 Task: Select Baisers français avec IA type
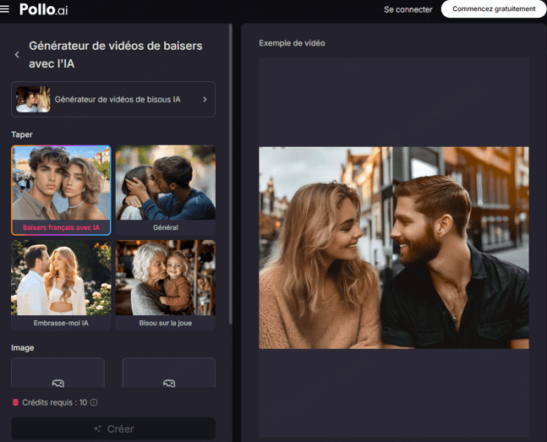click(61, 190)
